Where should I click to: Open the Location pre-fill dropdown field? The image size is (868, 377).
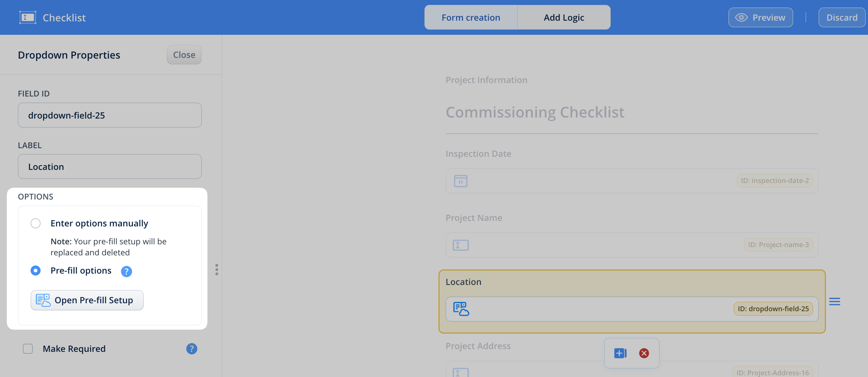tap(631, 309)
